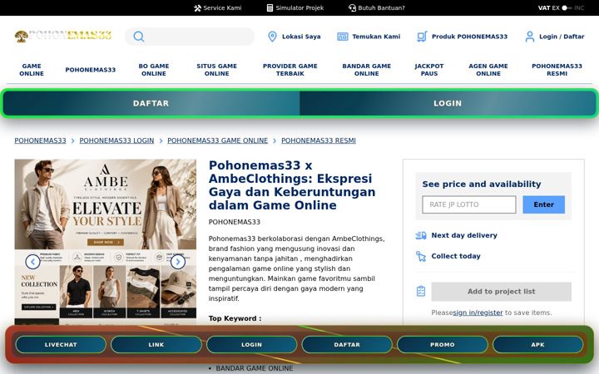This screenshot has width=599, height=374.
Task: Click the bottom bar LOGIN button
Action: click(251, 345)
